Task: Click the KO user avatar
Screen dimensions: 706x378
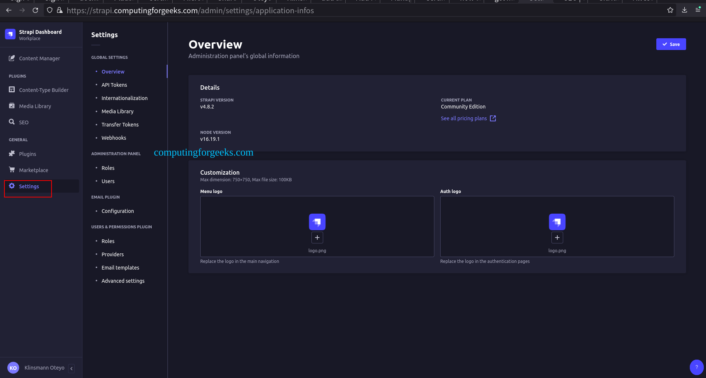Action: click(13, 367)
